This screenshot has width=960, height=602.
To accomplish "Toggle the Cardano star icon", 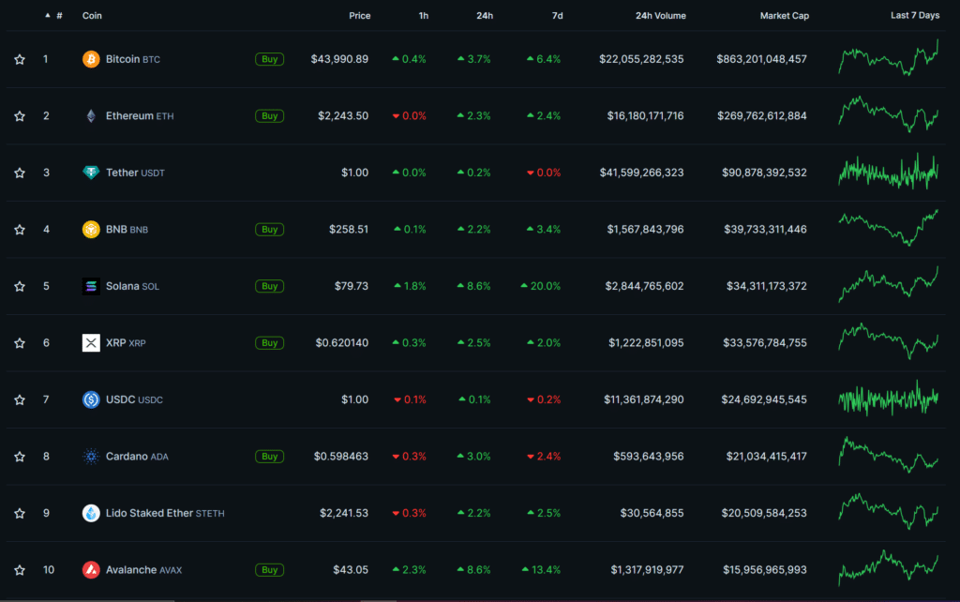I will pyautogui.click(x=20, y=457).
